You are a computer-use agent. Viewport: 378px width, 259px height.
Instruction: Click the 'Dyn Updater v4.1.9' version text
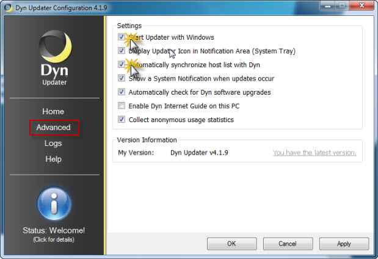pos(199,153)
